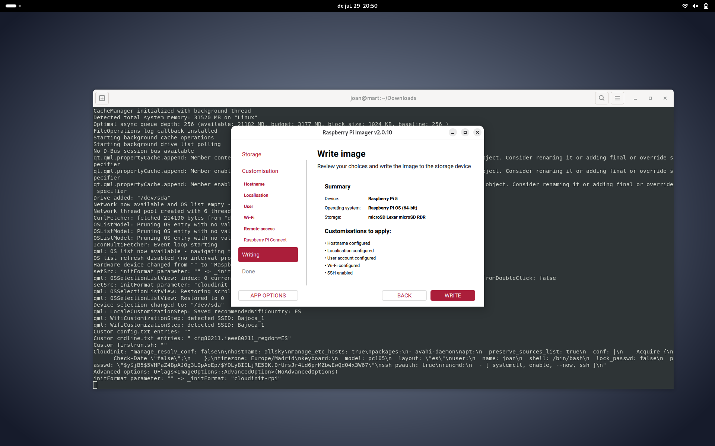Open Remote access customisation step
The image size is (715, 446).
259,229
